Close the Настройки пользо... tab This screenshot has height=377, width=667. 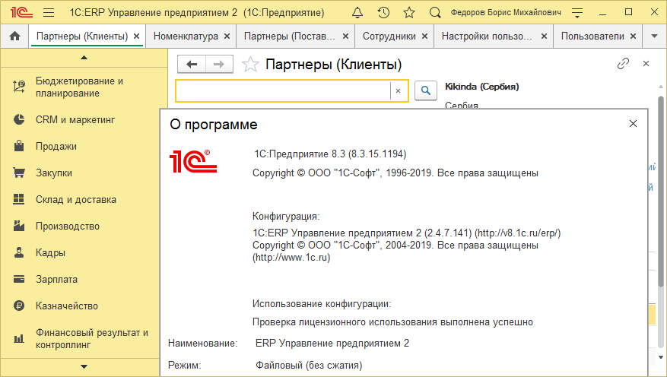(544, 36)
